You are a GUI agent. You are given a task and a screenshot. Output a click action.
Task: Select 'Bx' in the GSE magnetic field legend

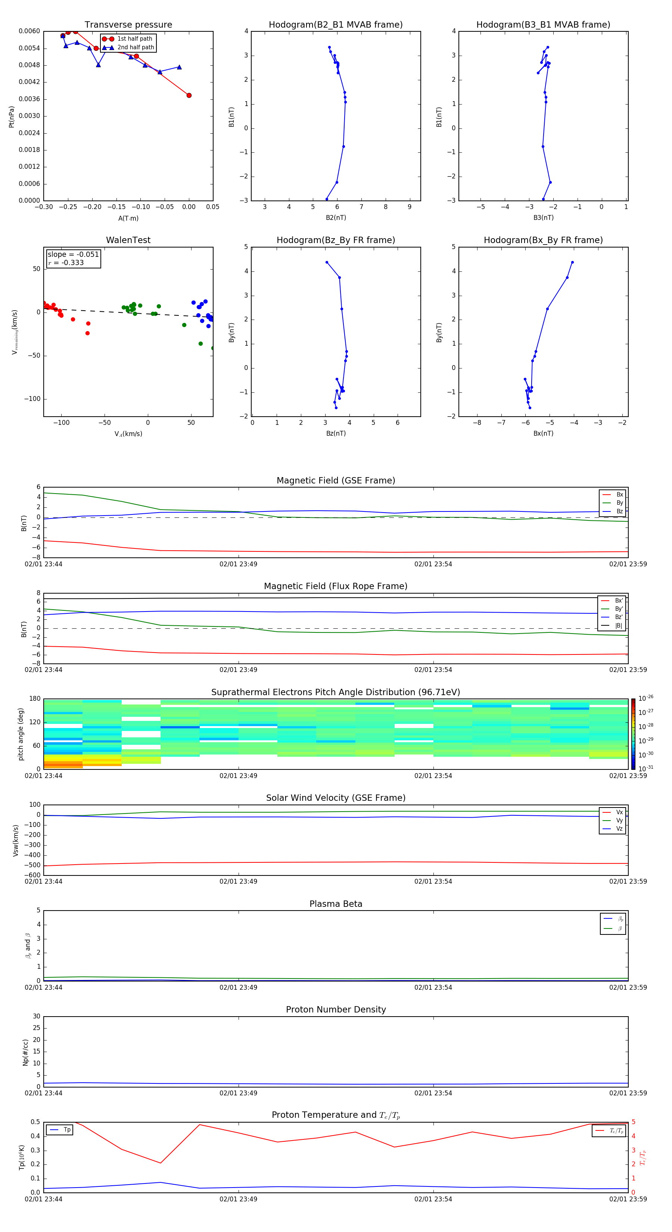click(613, 495)
